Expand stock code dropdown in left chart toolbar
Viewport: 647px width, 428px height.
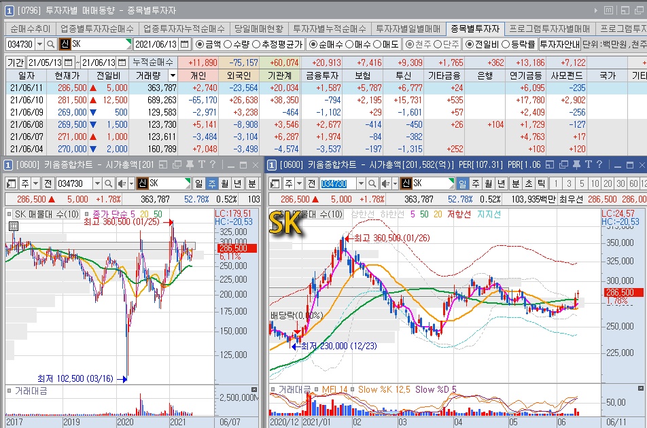click(97, 183)
